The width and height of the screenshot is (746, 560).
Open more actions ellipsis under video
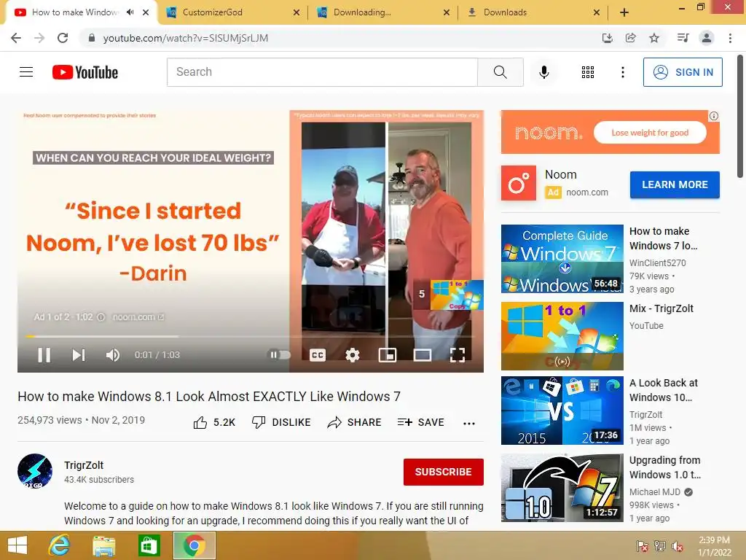469,424
